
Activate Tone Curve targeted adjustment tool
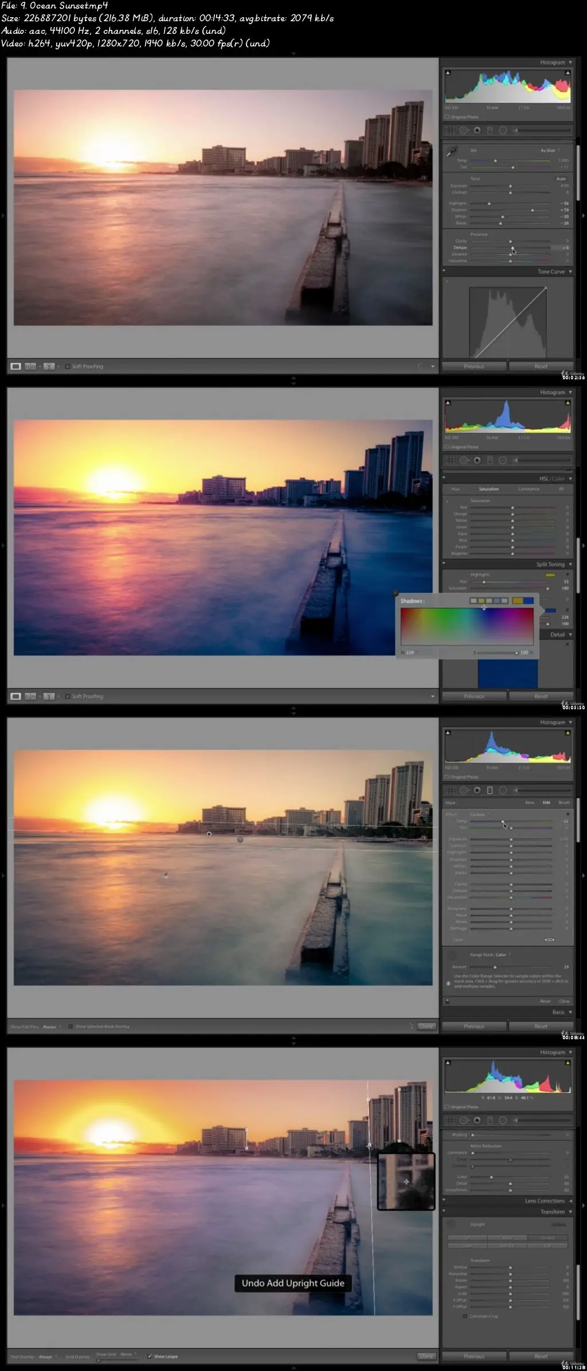447,282
